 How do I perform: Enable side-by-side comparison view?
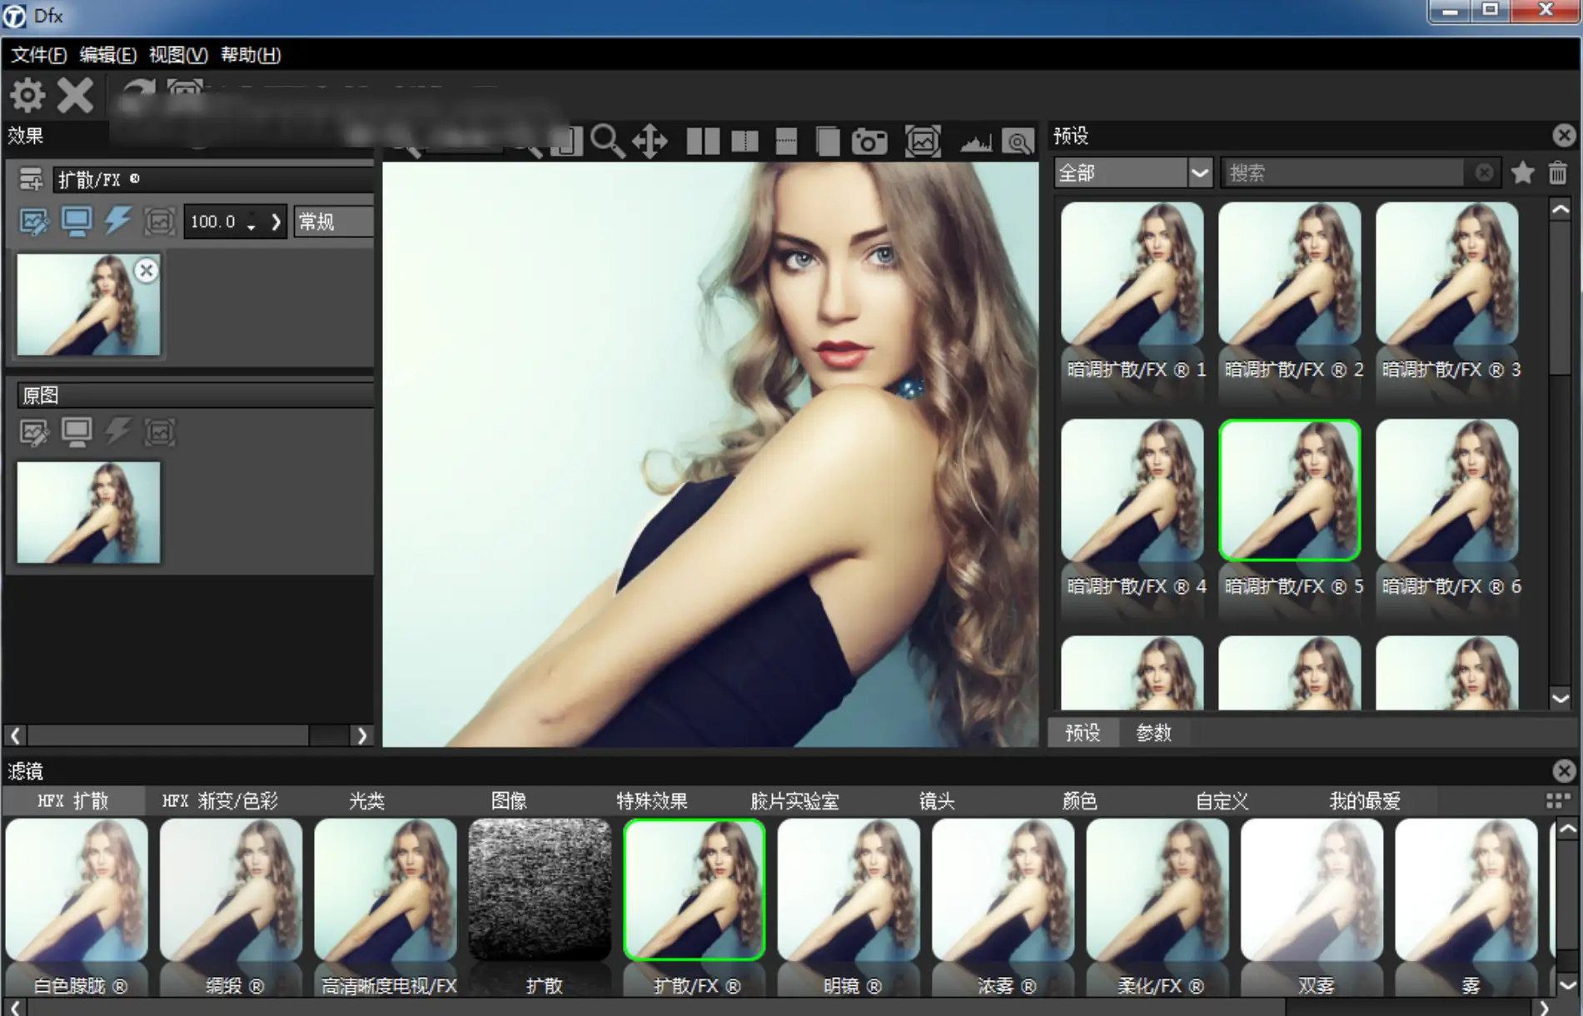[x=703, y=142]
